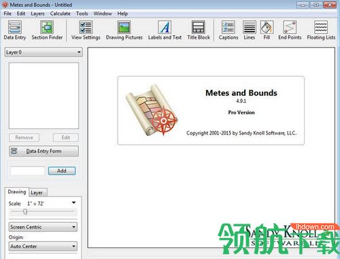Open View Settings from toolbar
Screen dimensions: 340x259
pos(86,30)
